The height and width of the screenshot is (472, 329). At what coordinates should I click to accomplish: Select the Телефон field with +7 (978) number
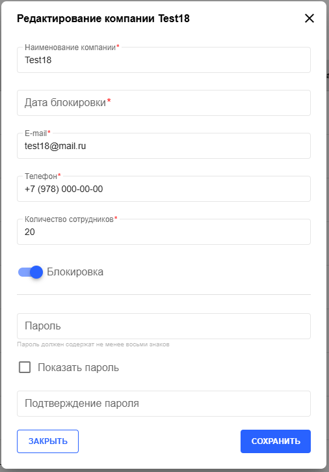pyautogui.click(x=164, y=189)
